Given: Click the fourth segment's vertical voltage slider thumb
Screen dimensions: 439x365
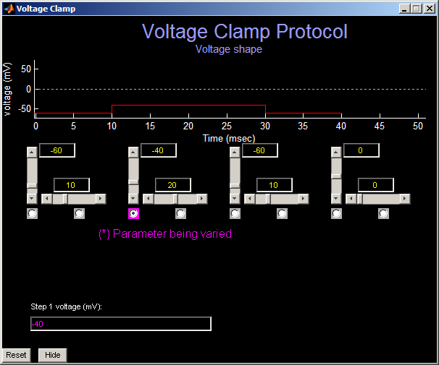Looking at the screenshot, I should pyautogui.click(x=335, y=175).
